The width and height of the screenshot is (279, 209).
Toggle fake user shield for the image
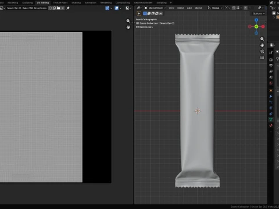[x=51, y=8]
